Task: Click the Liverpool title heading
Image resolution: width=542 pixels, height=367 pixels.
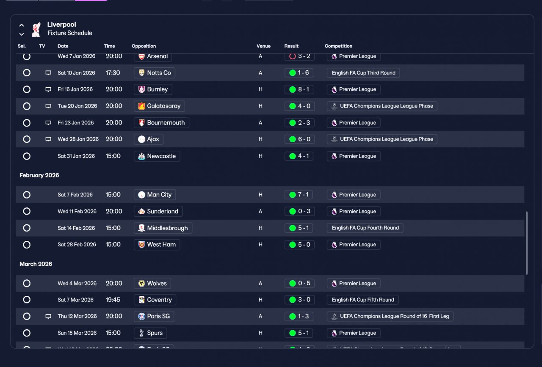Action: [62, 25]
